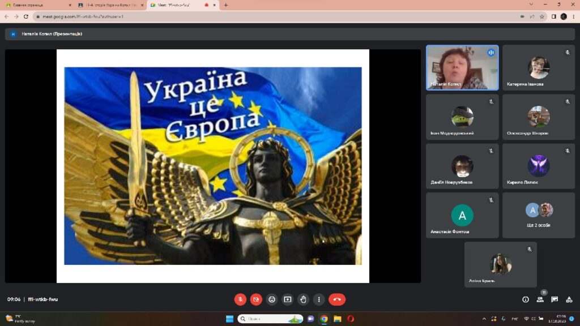Viewport: 580px width, 326px height.
Task: Show the participants list panel
Action: [540, 299]
